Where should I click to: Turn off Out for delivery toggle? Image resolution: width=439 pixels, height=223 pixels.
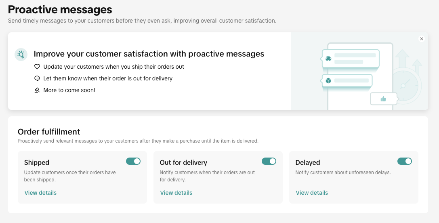(269, 161)
